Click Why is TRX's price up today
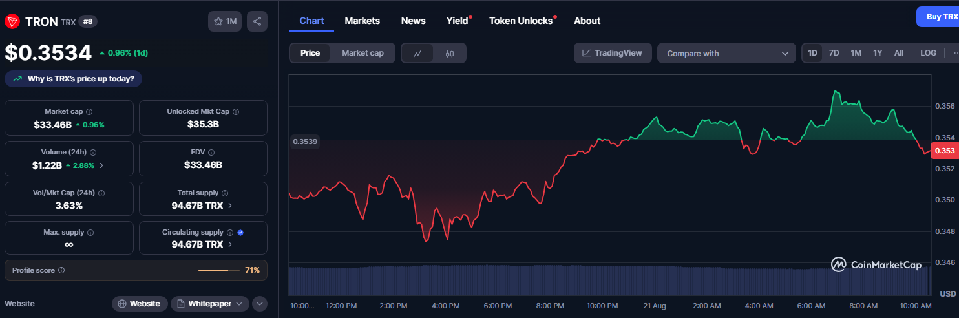The width and height of the screenshot is (959, 318). [74, 79]
